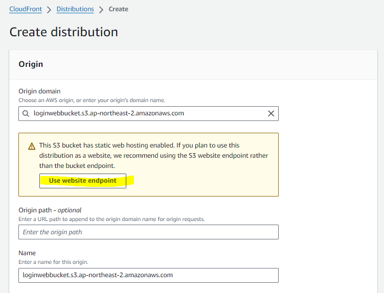Image resolution: width=384 pixels, height=293 pixels.
Task: Click the Create distribution page heading
Action: click(x=64, y=32)
